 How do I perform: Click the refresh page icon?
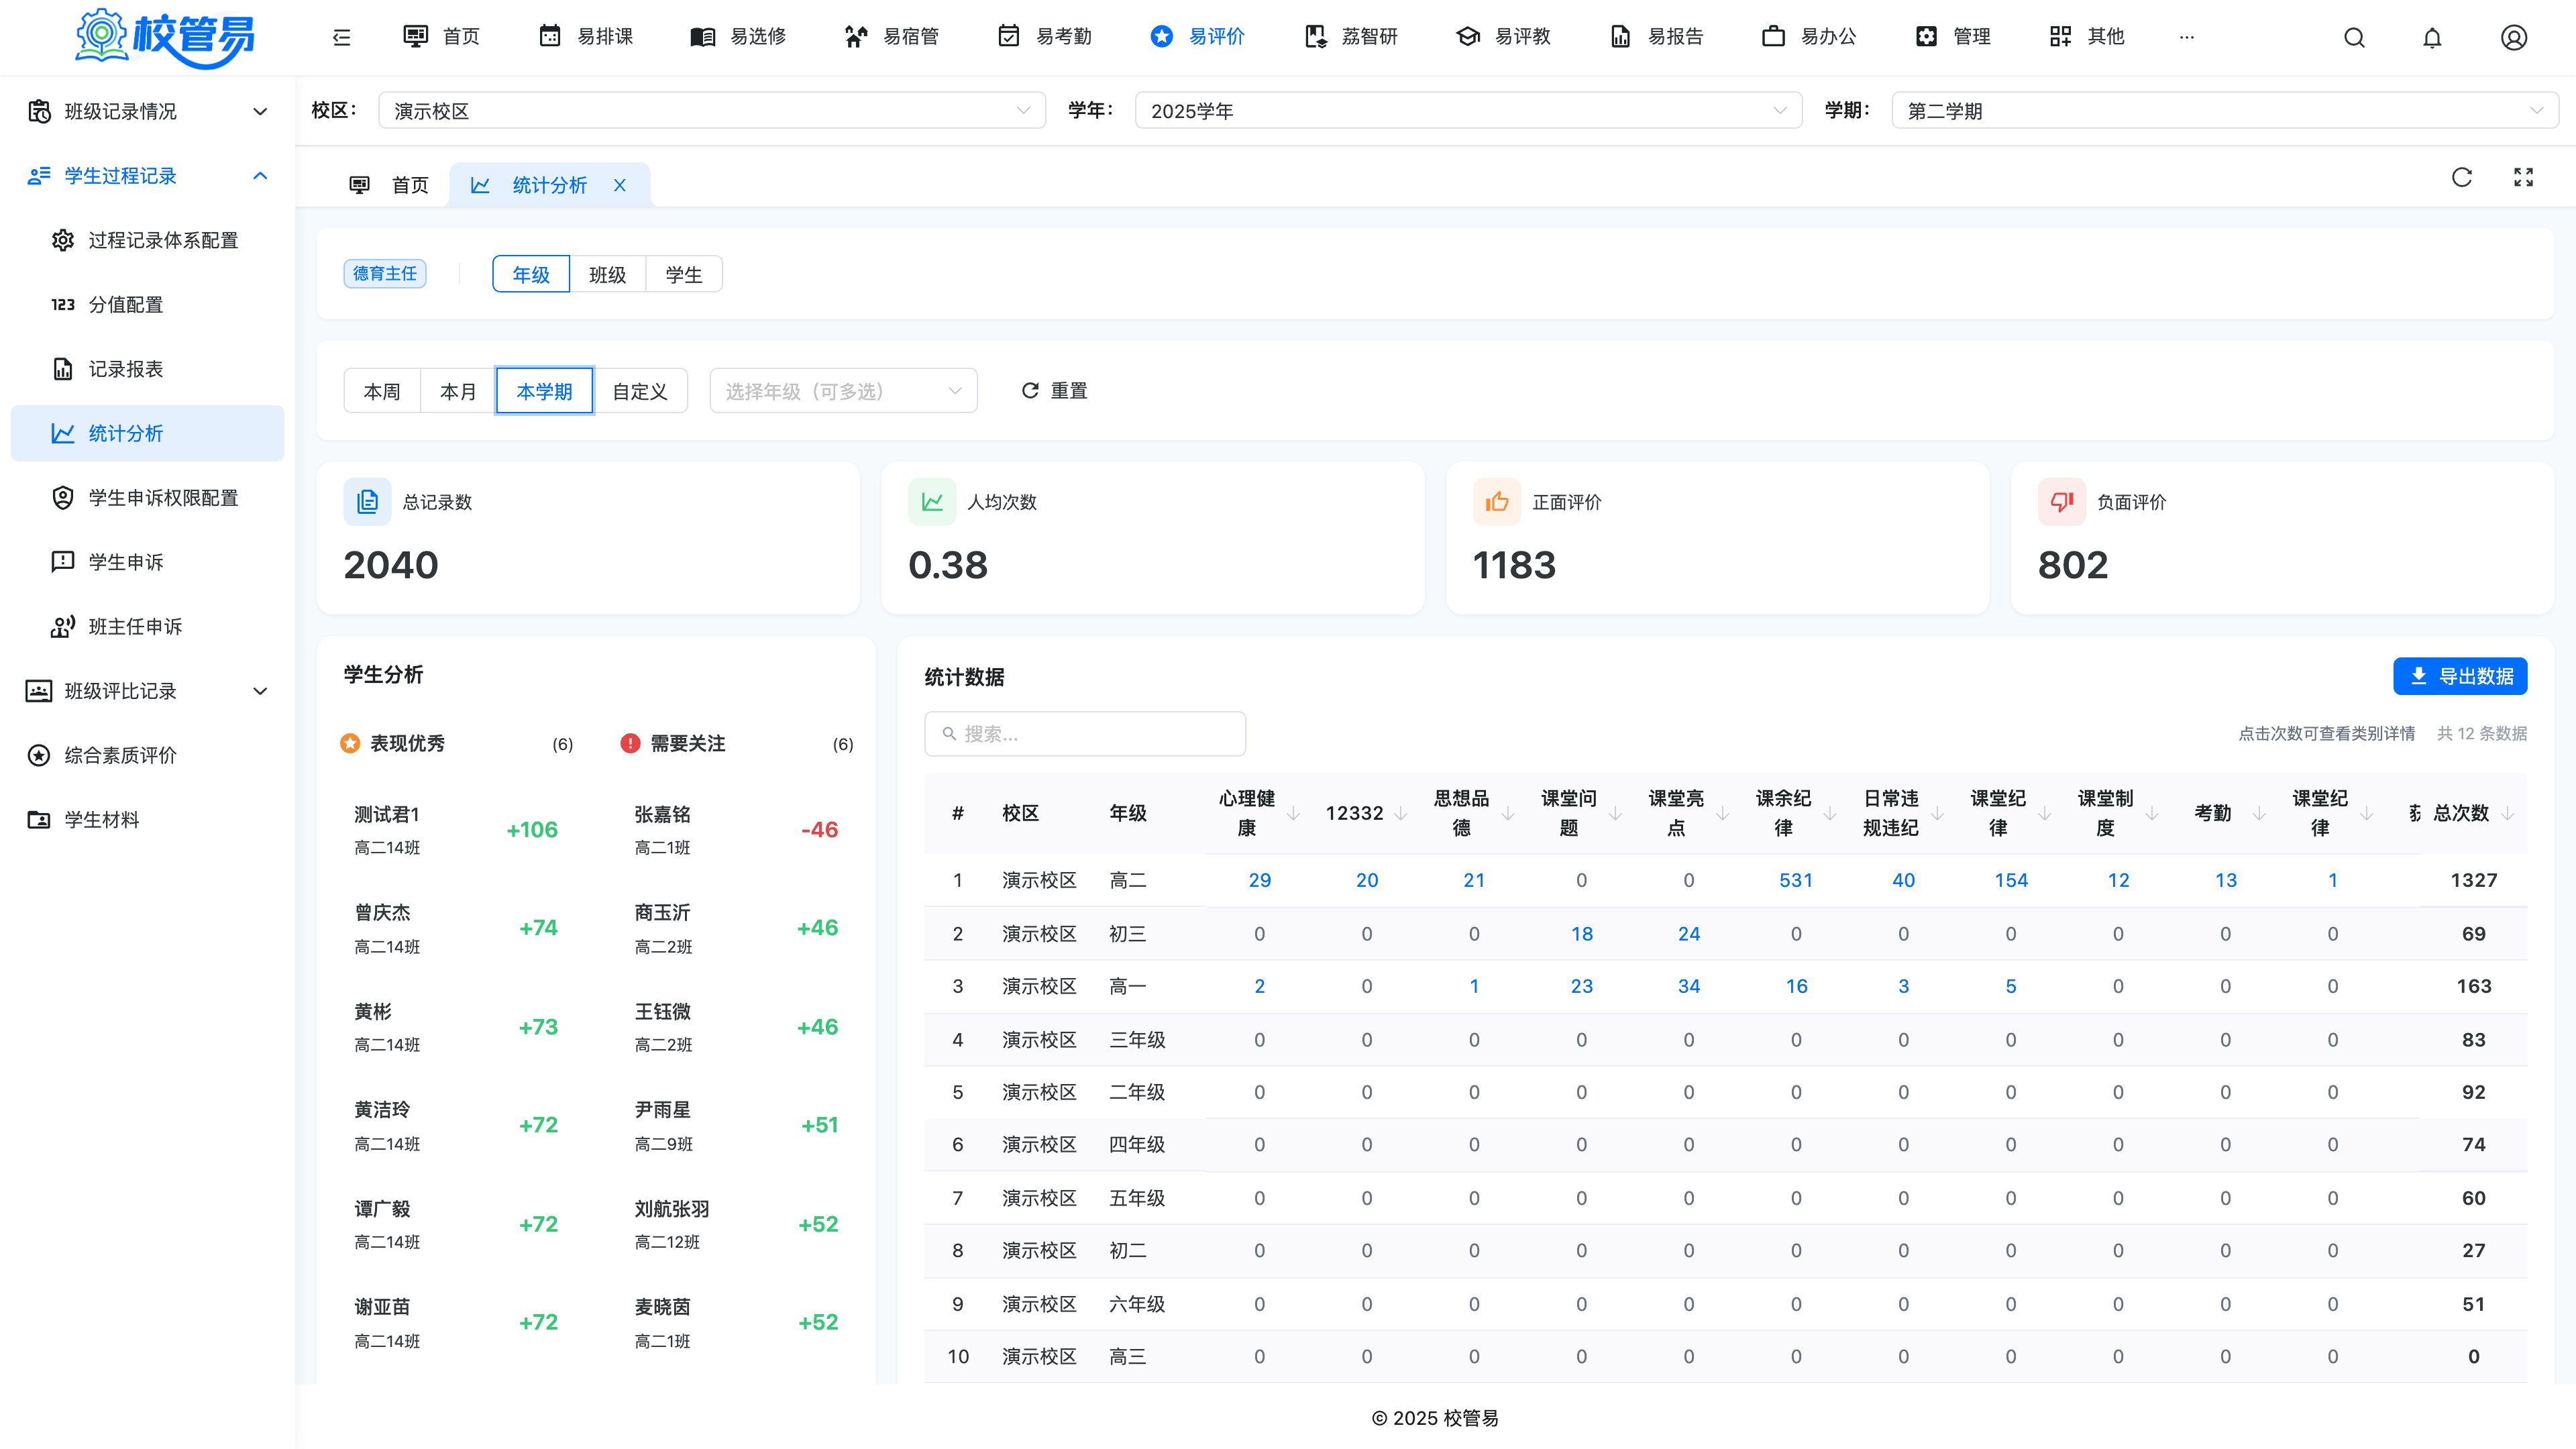2462,177
